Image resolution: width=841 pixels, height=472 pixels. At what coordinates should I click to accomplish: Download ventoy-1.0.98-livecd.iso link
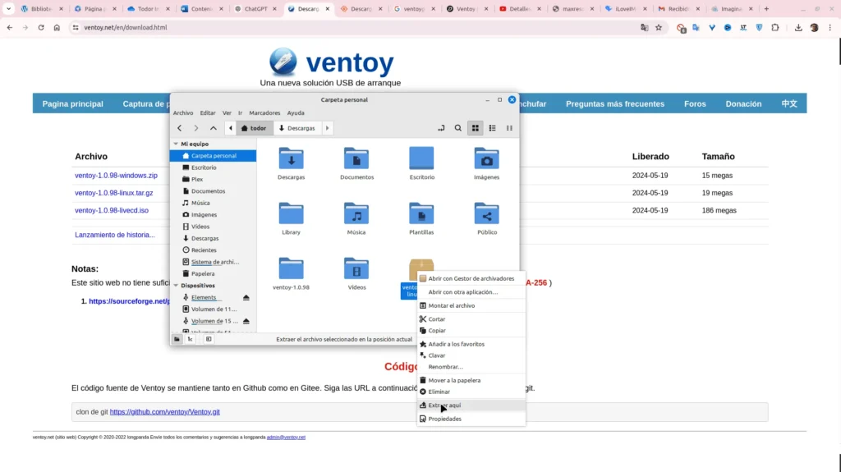pyautogui.click(x=112, y=210)
